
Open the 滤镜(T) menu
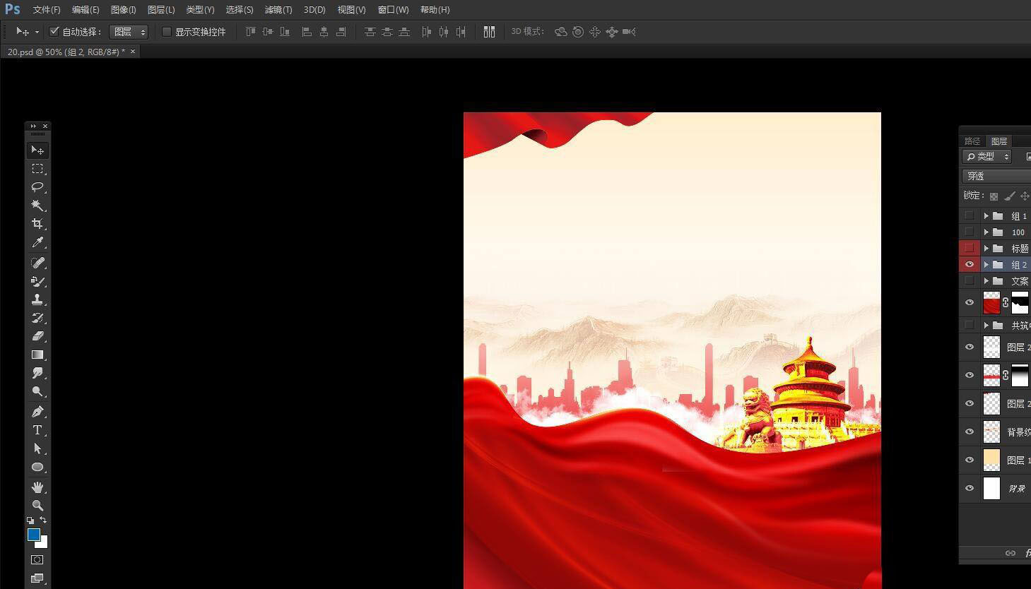(278, 10)
